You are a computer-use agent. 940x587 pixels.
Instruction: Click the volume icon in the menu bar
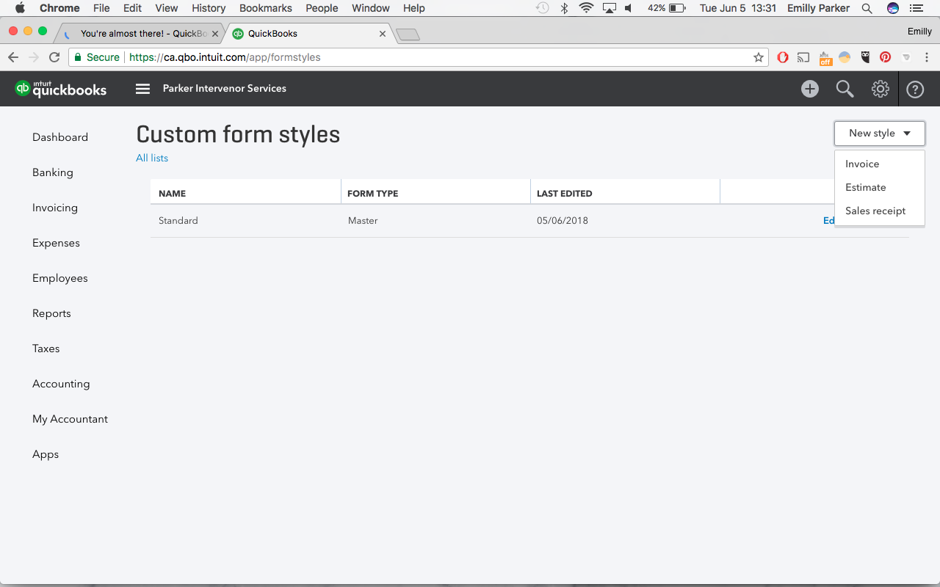click(628, 8)
